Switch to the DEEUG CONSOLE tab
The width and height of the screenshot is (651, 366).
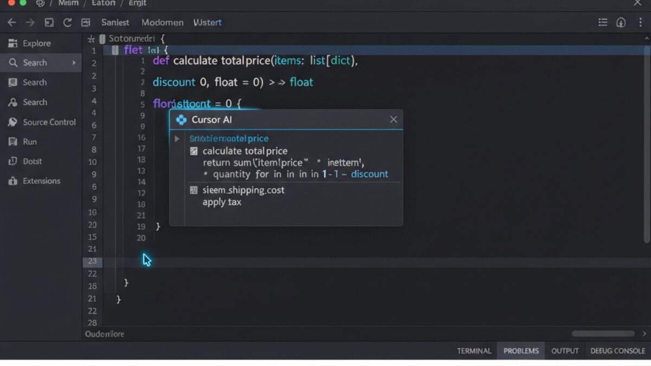point(618,351)
